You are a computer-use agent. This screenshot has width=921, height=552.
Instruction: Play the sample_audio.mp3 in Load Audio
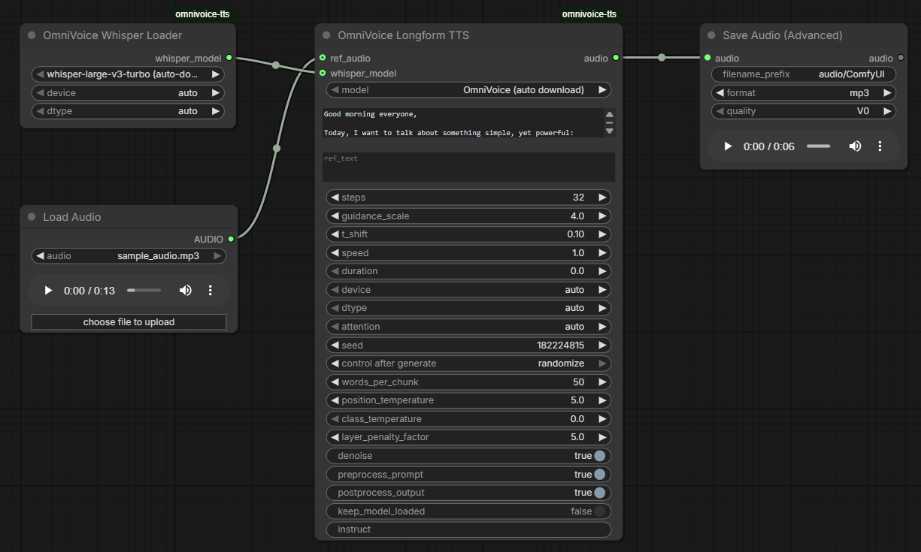coord(49,290)
